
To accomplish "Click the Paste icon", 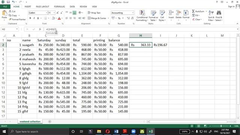I will 4,13.
